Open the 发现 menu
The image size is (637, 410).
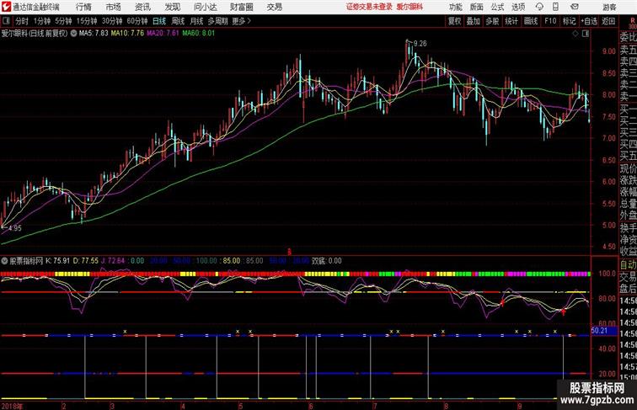pos(172,7)
